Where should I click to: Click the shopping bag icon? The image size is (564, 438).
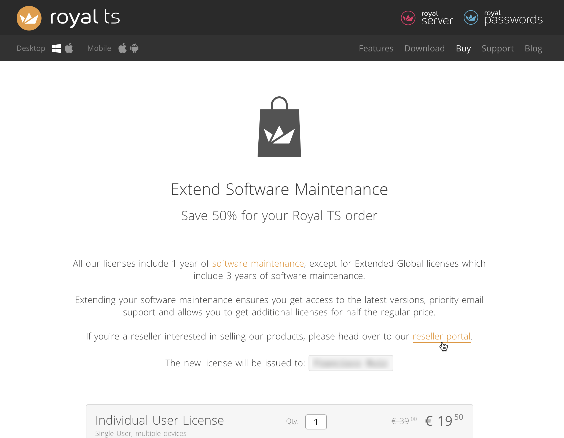(279, 127)
